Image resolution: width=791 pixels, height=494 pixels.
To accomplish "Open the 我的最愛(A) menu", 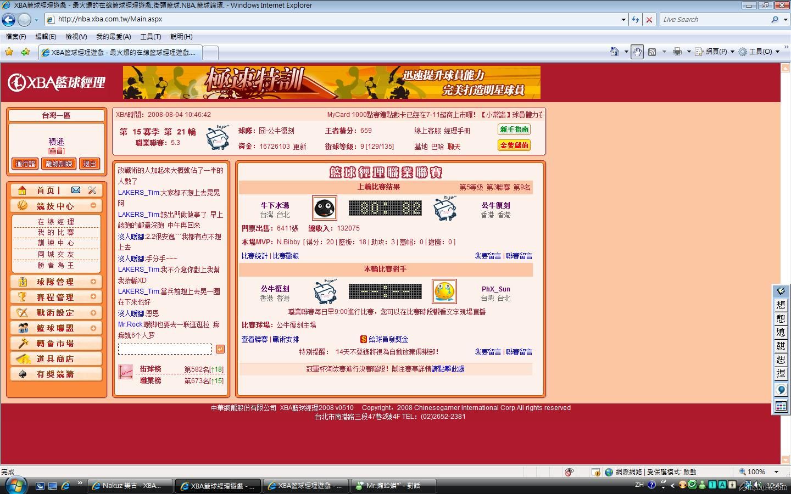I will [x=113, y=36].
